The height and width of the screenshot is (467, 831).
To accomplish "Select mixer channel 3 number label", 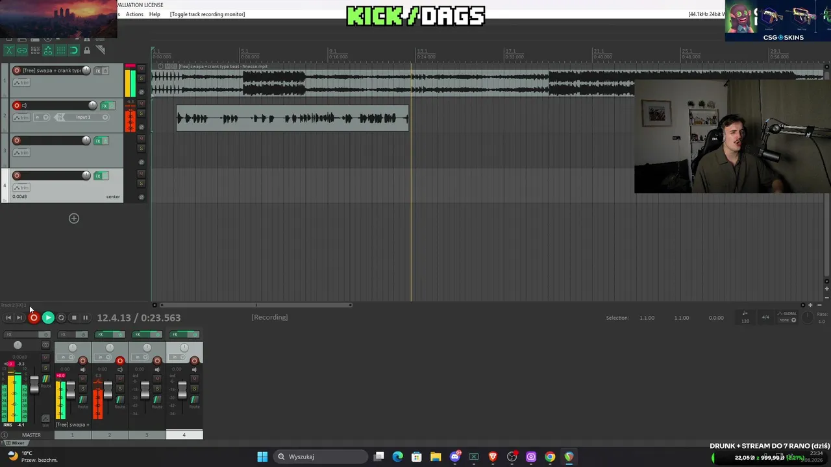I will (x=147, y=435).
